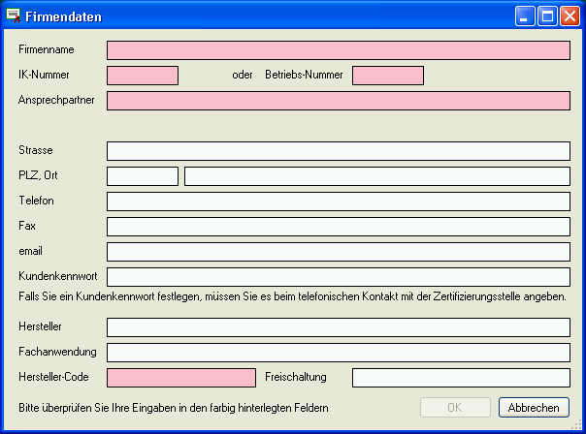Click the Firmendaten title bar text
This screenshot has height=434, width=586.
point(63,16)
